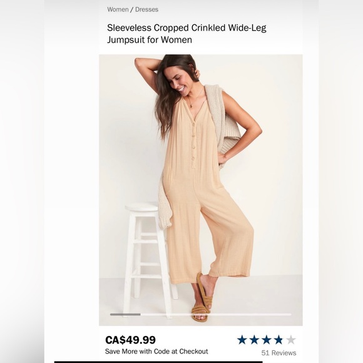Select the second blue rating star
Screen dimensions: 363x363
tap(254, 340)
